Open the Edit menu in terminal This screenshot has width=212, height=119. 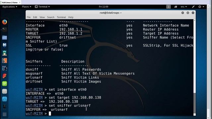pyautogui.click(x=35, y=17)
